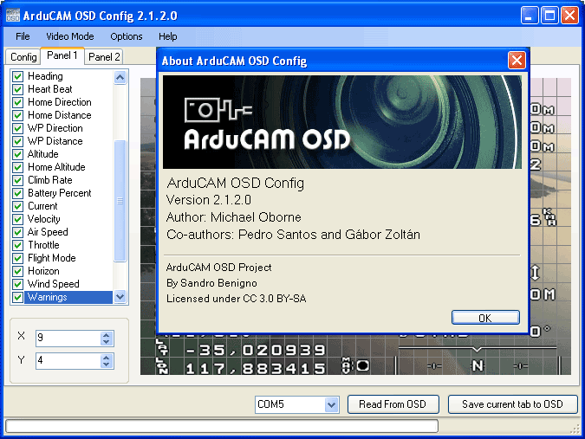Click the panel list scroll-up arrow
Image resolution: width=585 pixels, height=439 pixels.
pos(120,78)
